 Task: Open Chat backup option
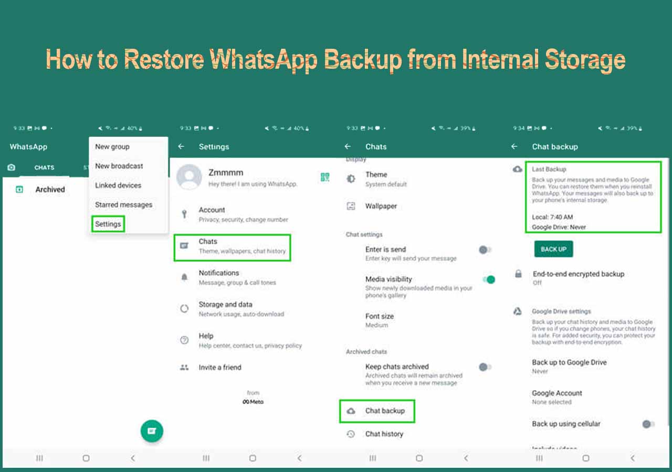tap(377, 411)
